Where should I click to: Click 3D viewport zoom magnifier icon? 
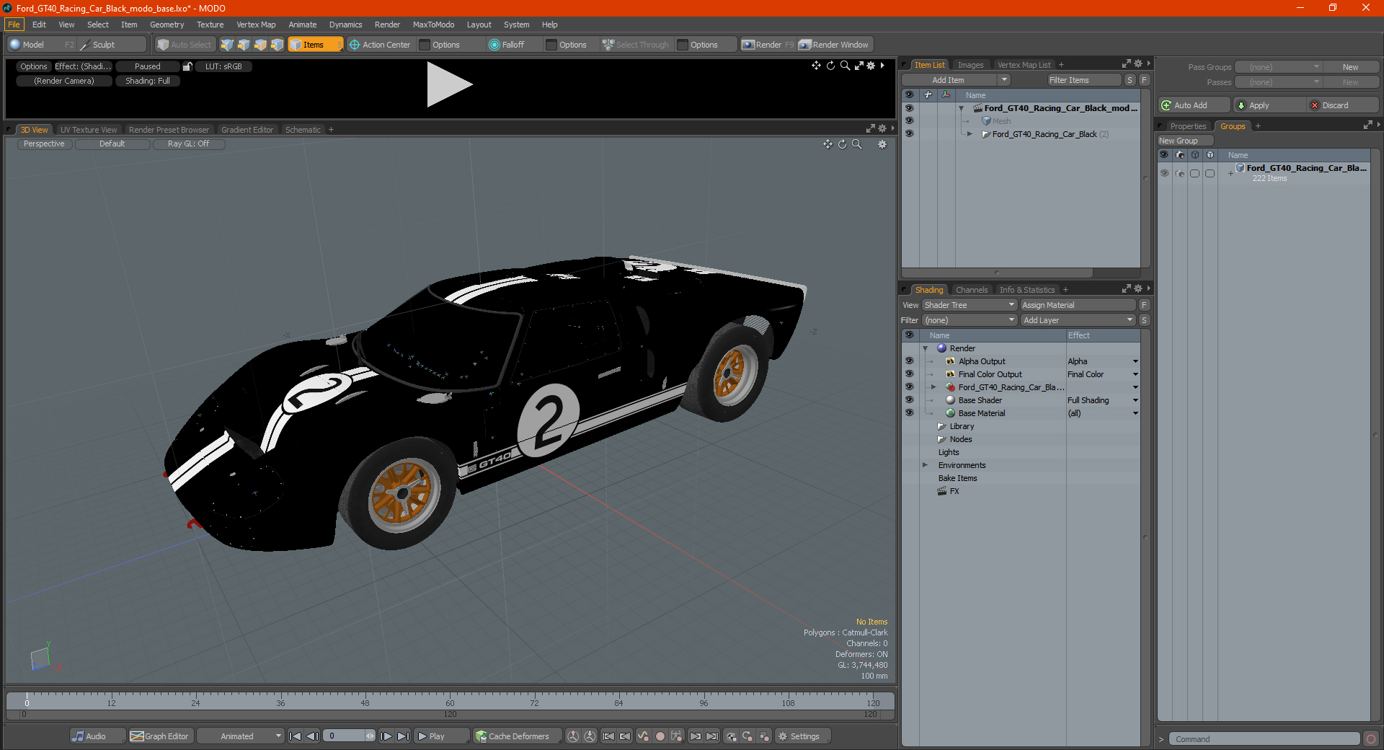click(x=857, y=144)
